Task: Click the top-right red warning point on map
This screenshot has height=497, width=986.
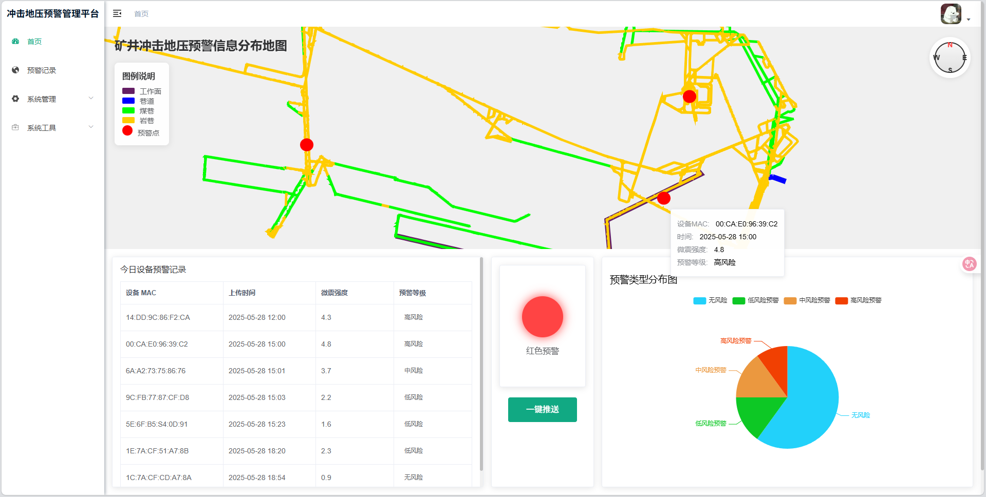Action: pyautogui.click(x=690, y=96)
